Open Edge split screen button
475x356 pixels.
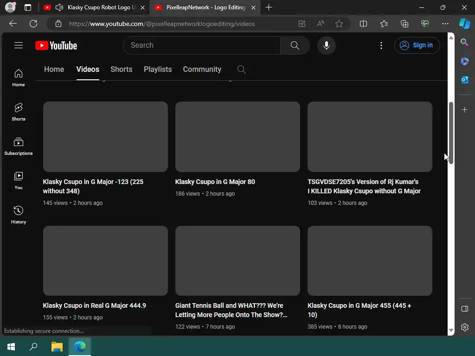click(363, 24)
